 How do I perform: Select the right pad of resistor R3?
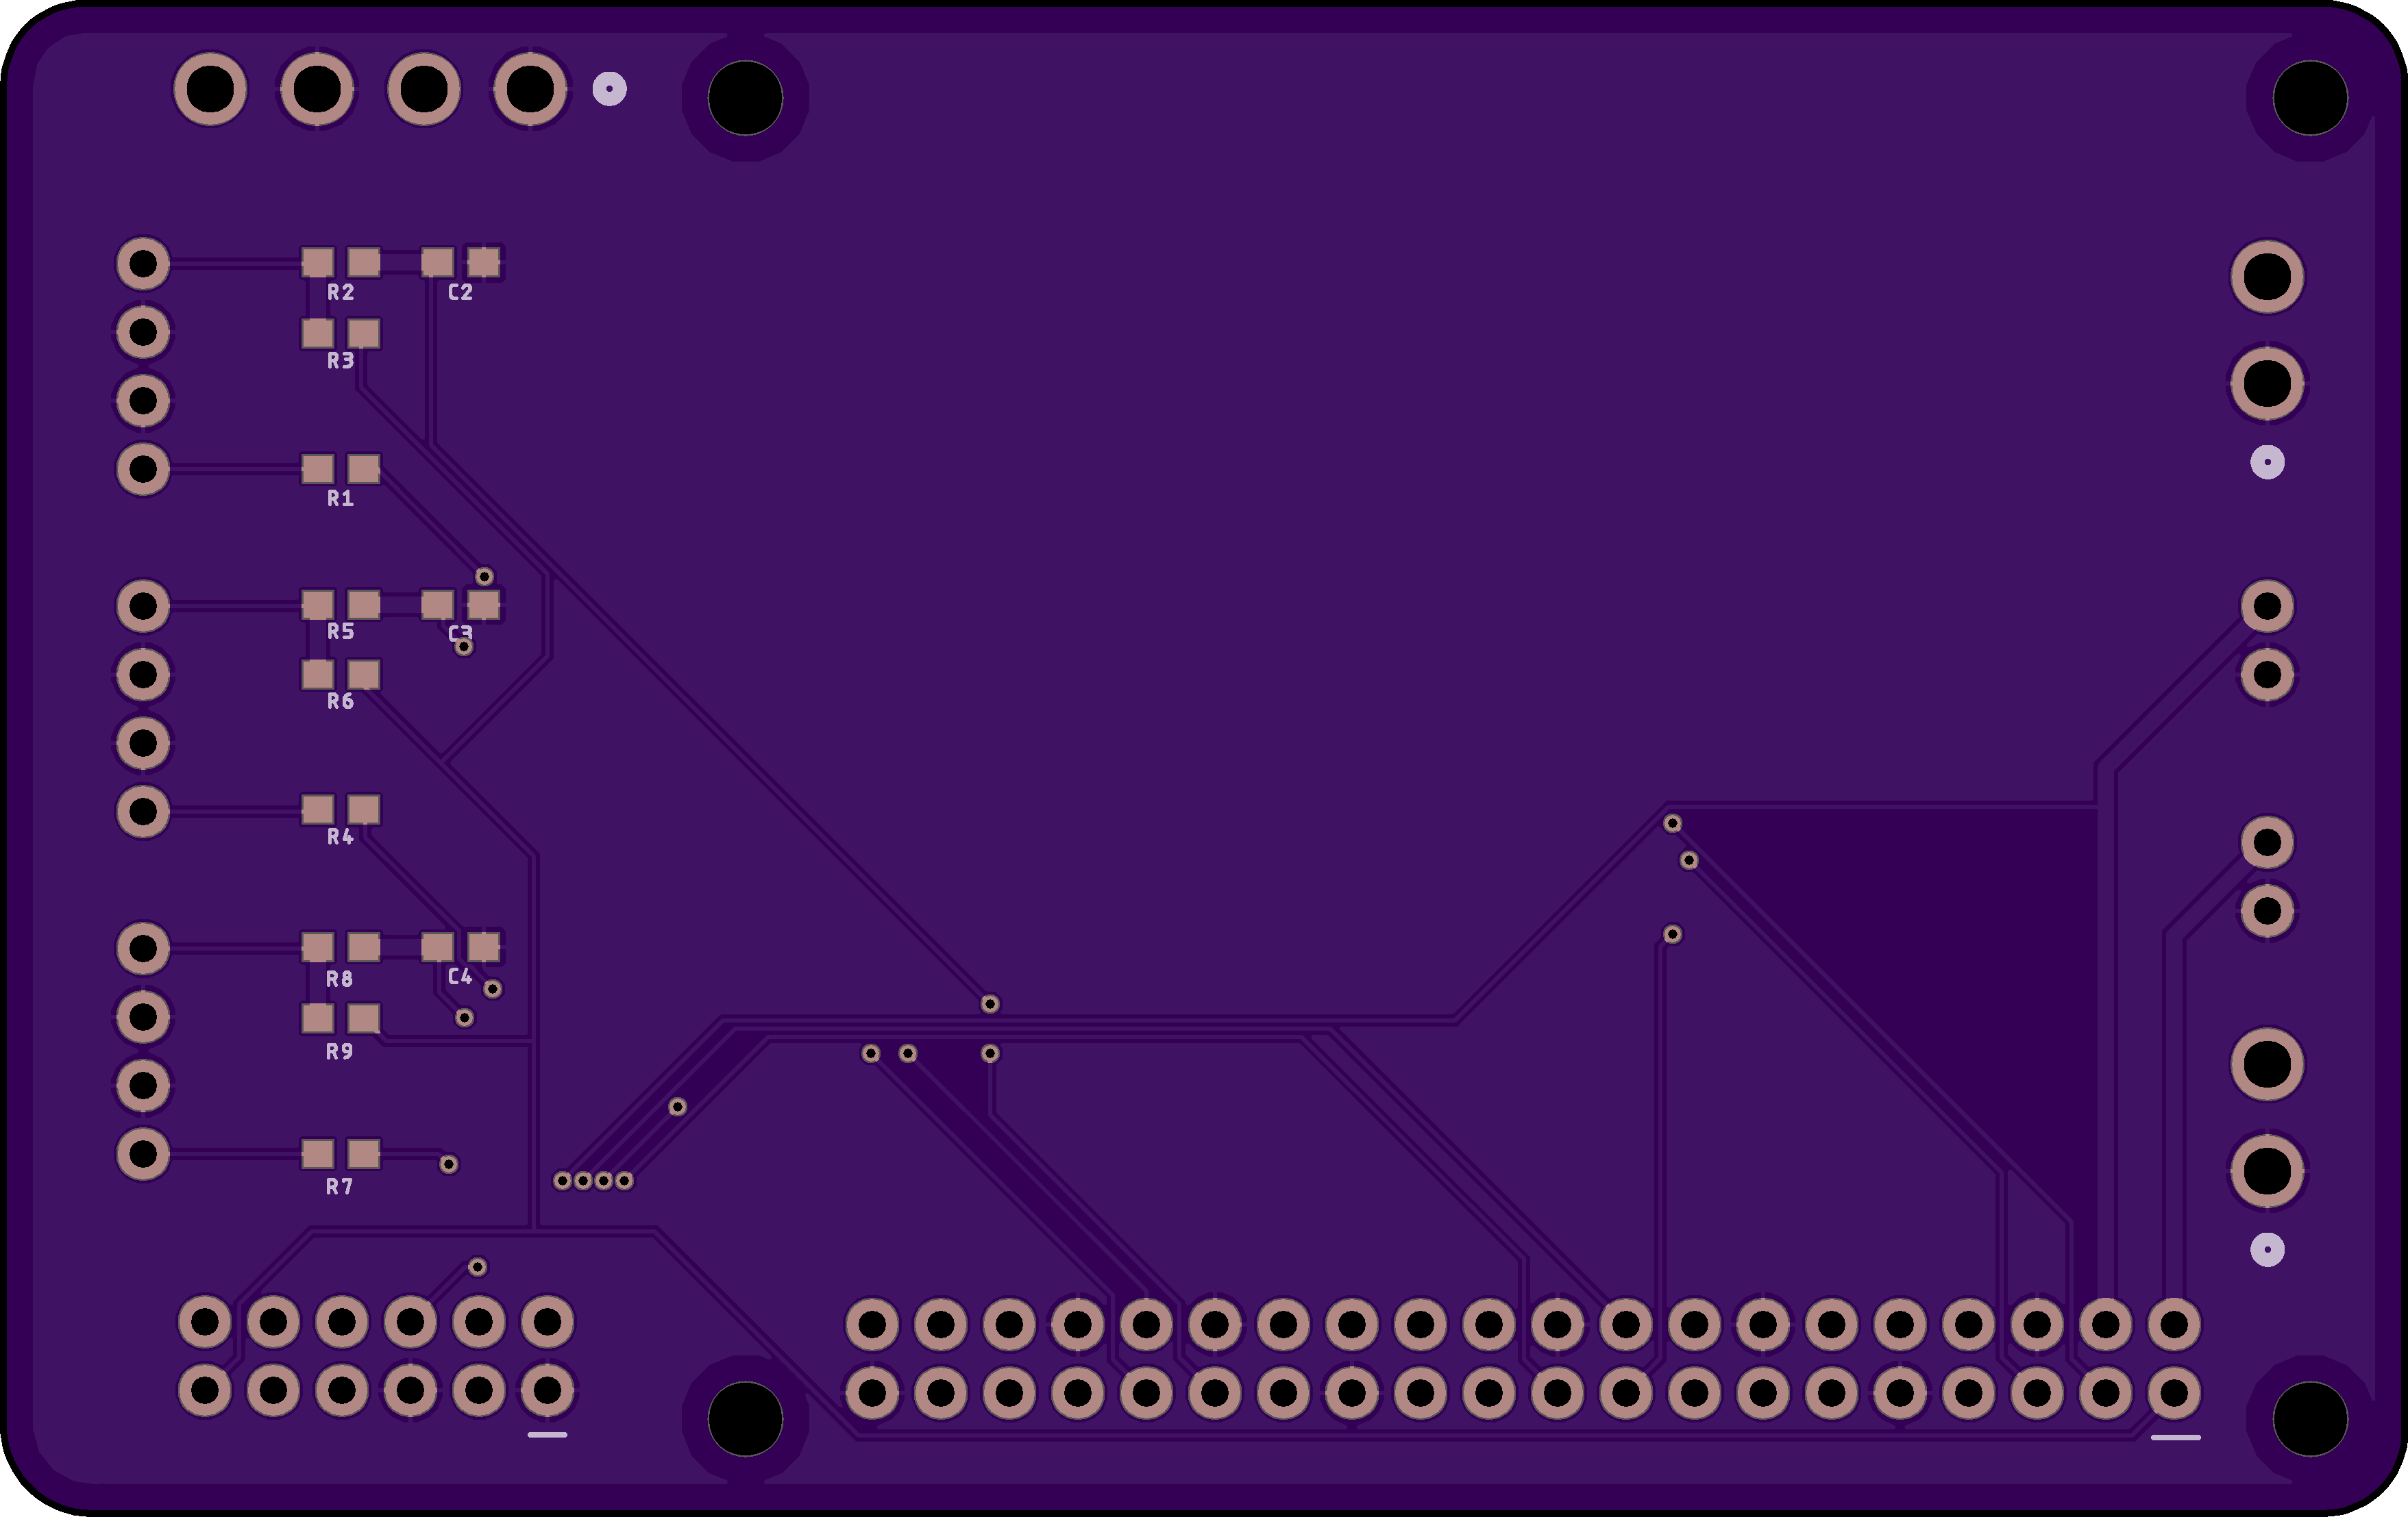pos(364,333)
